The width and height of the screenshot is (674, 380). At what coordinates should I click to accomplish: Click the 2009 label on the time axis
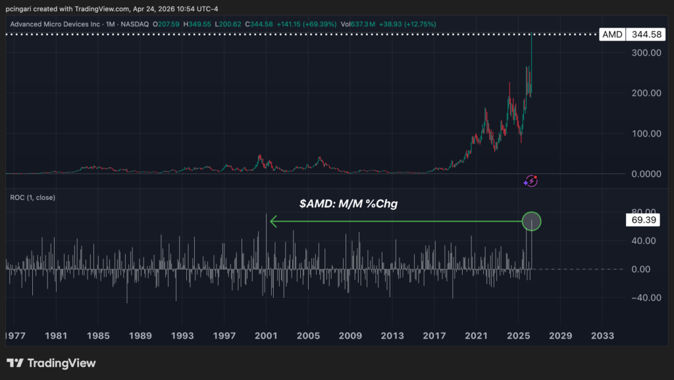click(350, 336)
